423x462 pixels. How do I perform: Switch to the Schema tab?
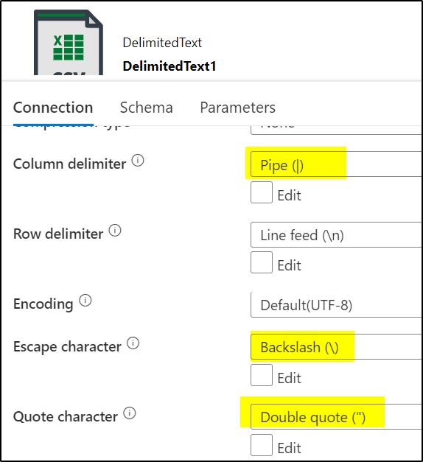[x=146, y=108]
